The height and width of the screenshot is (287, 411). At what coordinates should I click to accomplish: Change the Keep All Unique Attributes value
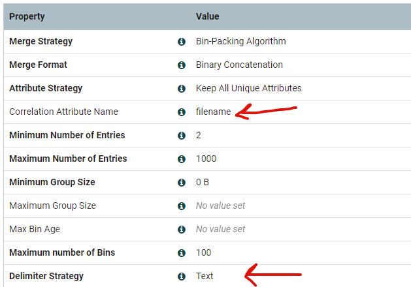[248, 89]
